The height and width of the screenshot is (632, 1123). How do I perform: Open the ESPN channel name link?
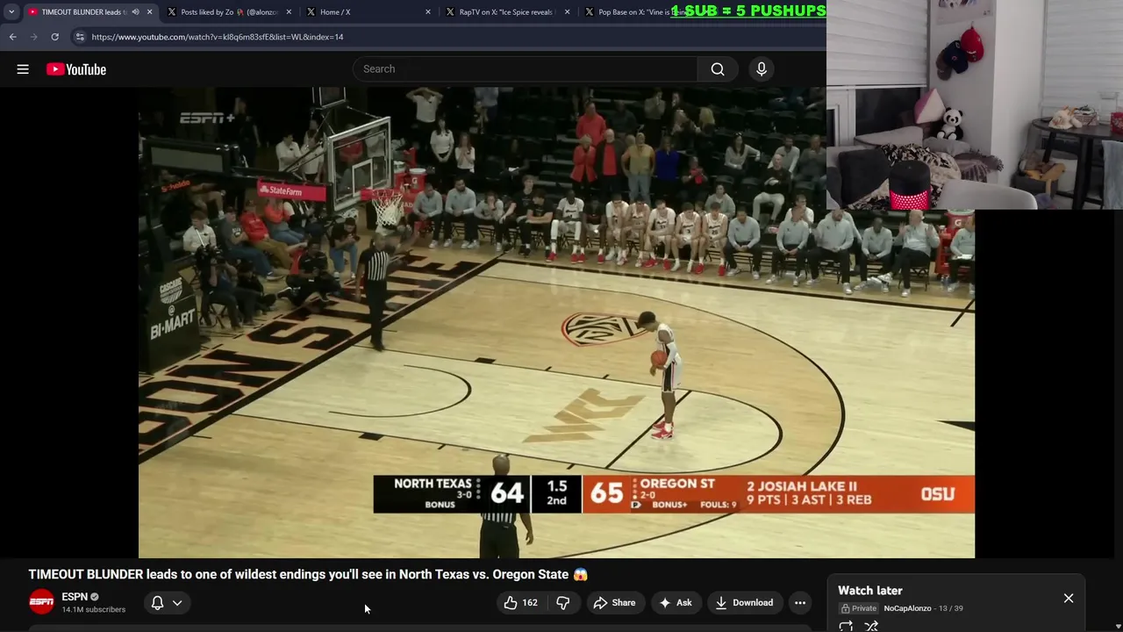pos(75,597)
